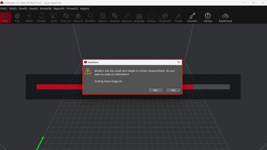The width and height of the screenshot is (267, 150).
Task: Choose the Hollow tool
Action: pos(151,17)
